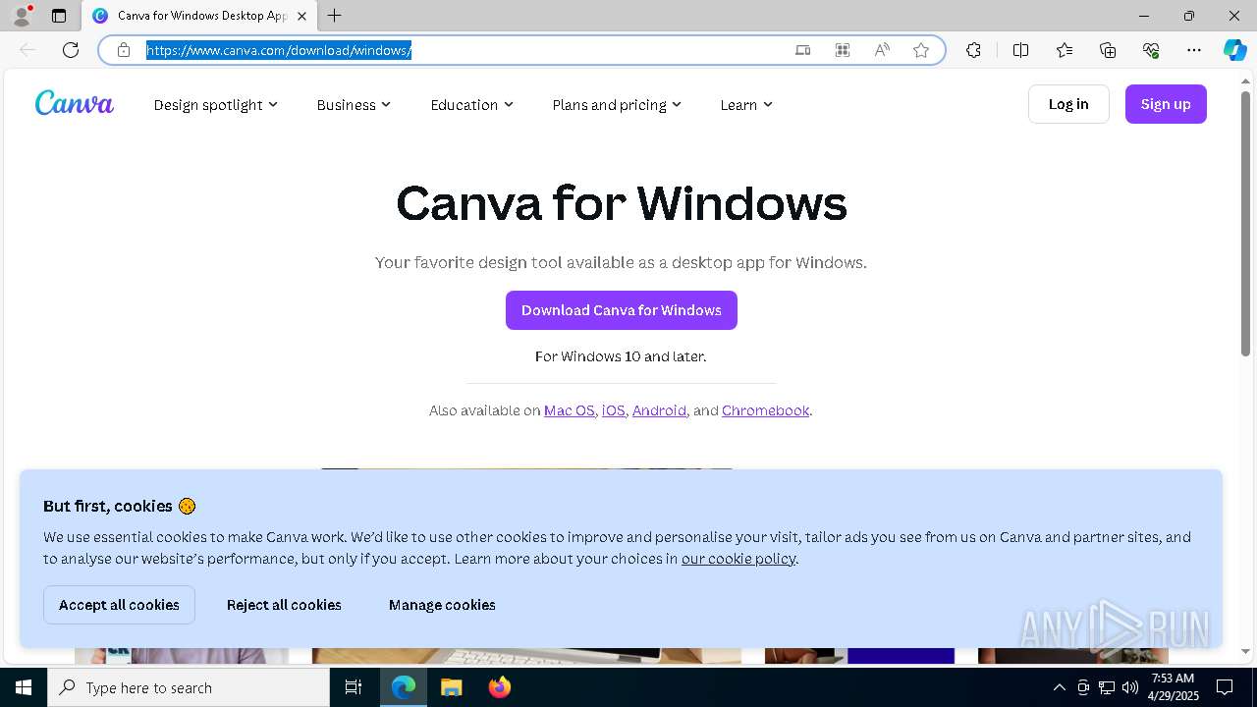1257x707 pixels.
Task: Click the Log in button
Action: (x=1068, y=104)
